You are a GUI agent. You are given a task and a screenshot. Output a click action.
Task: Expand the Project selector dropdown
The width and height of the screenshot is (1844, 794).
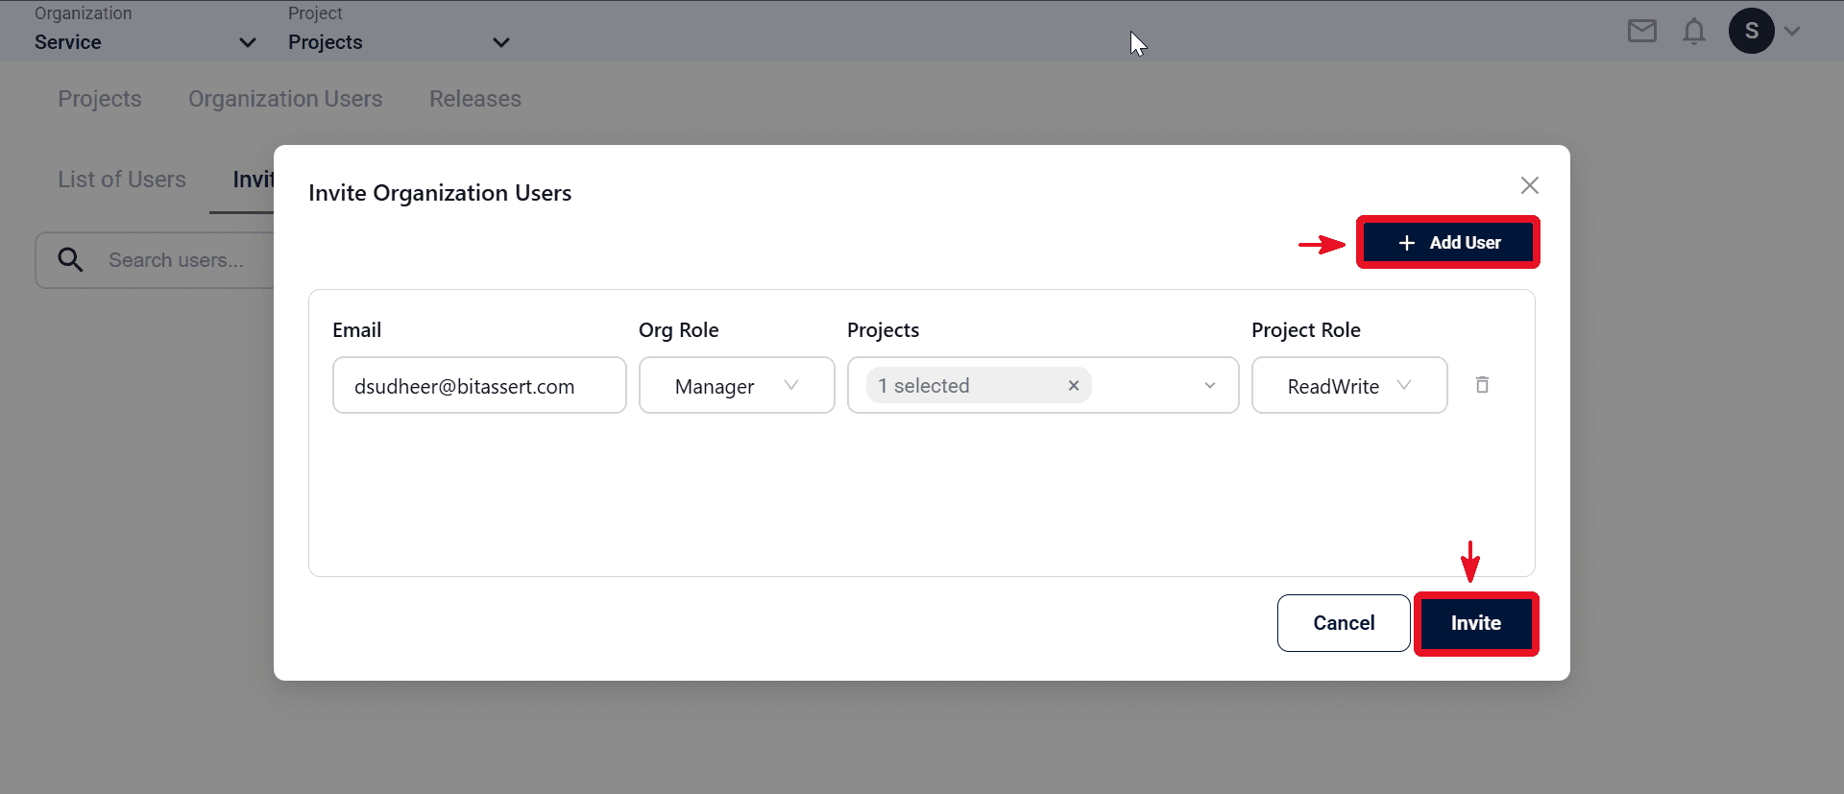click(x=399, y=42)
